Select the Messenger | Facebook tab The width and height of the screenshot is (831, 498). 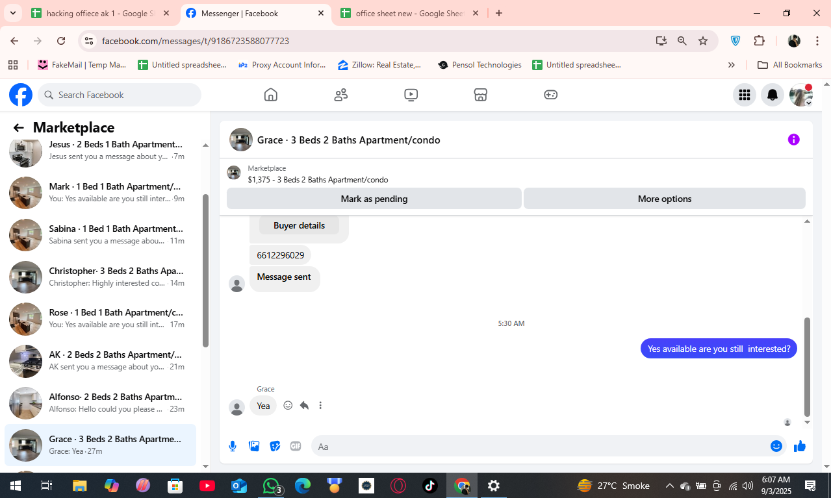coord(255,13)
